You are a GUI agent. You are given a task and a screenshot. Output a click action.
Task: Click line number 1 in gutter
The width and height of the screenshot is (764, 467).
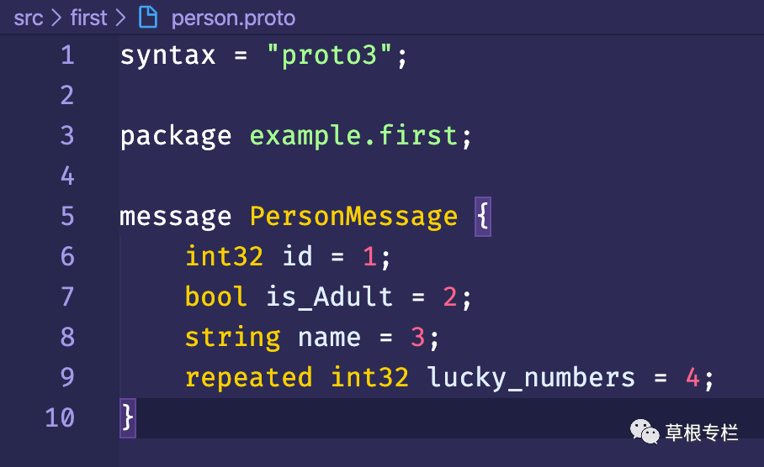[x=67, y=55]
